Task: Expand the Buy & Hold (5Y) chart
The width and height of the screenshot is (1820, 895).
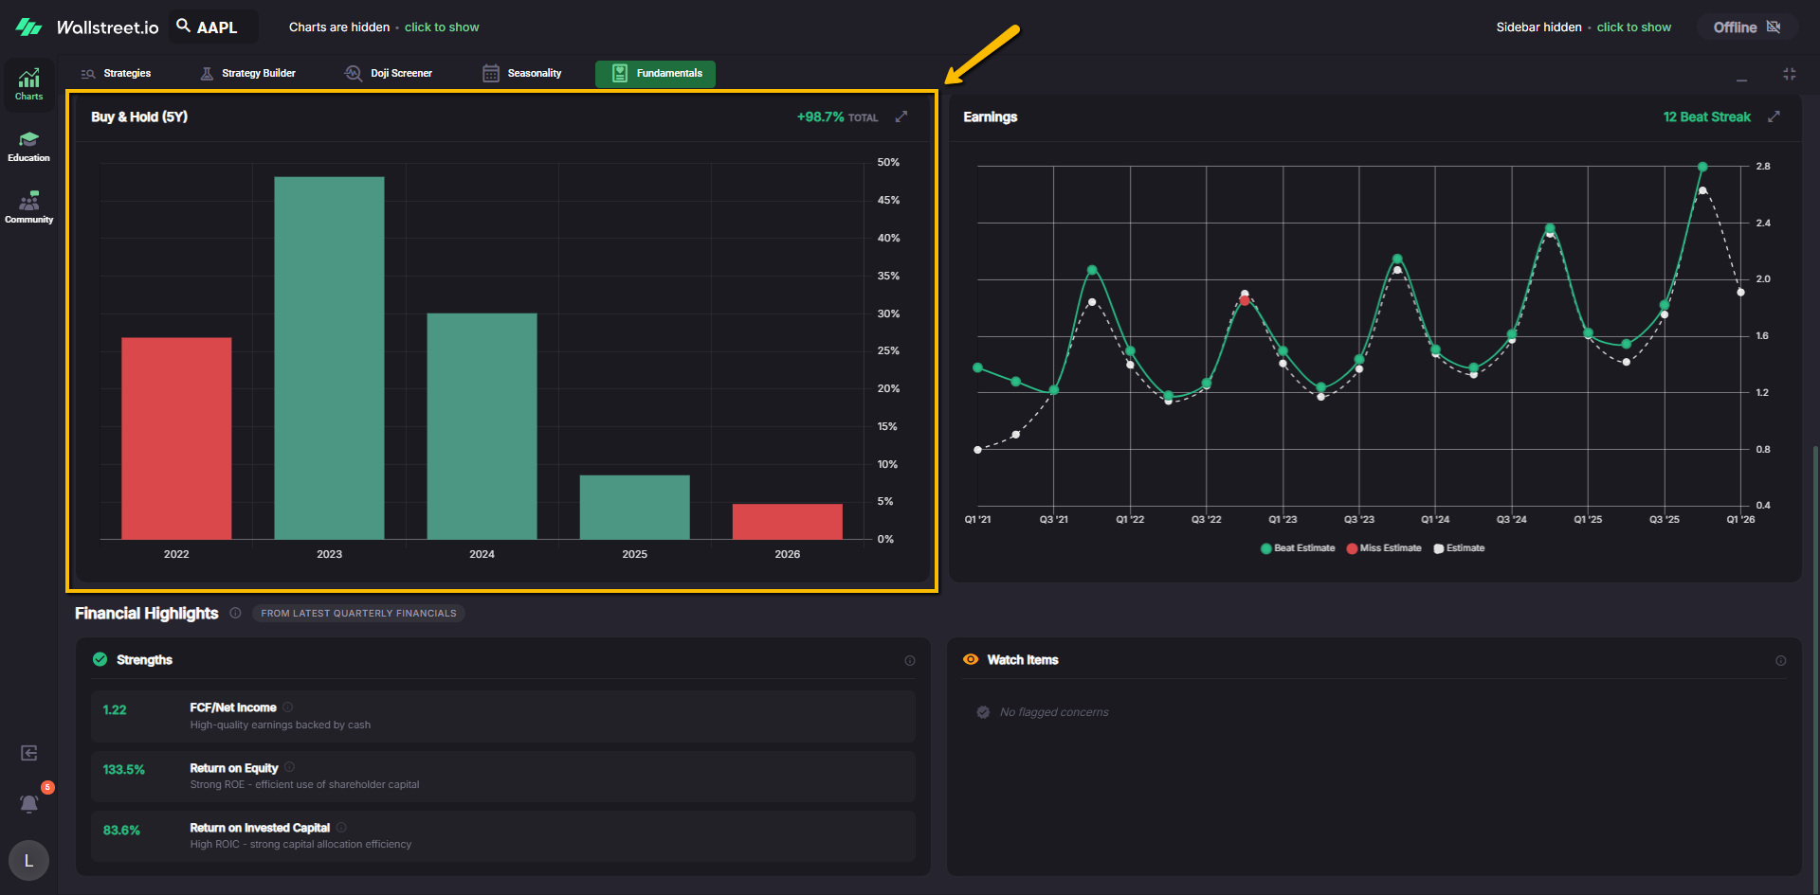Action: (x=901, y=116)
